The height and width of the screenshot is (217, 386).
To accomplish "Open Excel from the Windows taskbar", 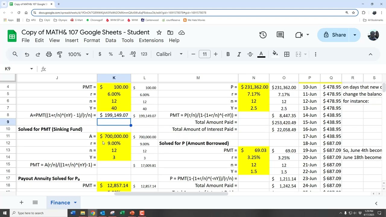I will point(122,213).
